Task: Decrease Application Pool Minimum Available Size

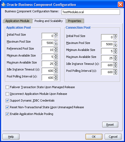Action: (x=56, y=58)
